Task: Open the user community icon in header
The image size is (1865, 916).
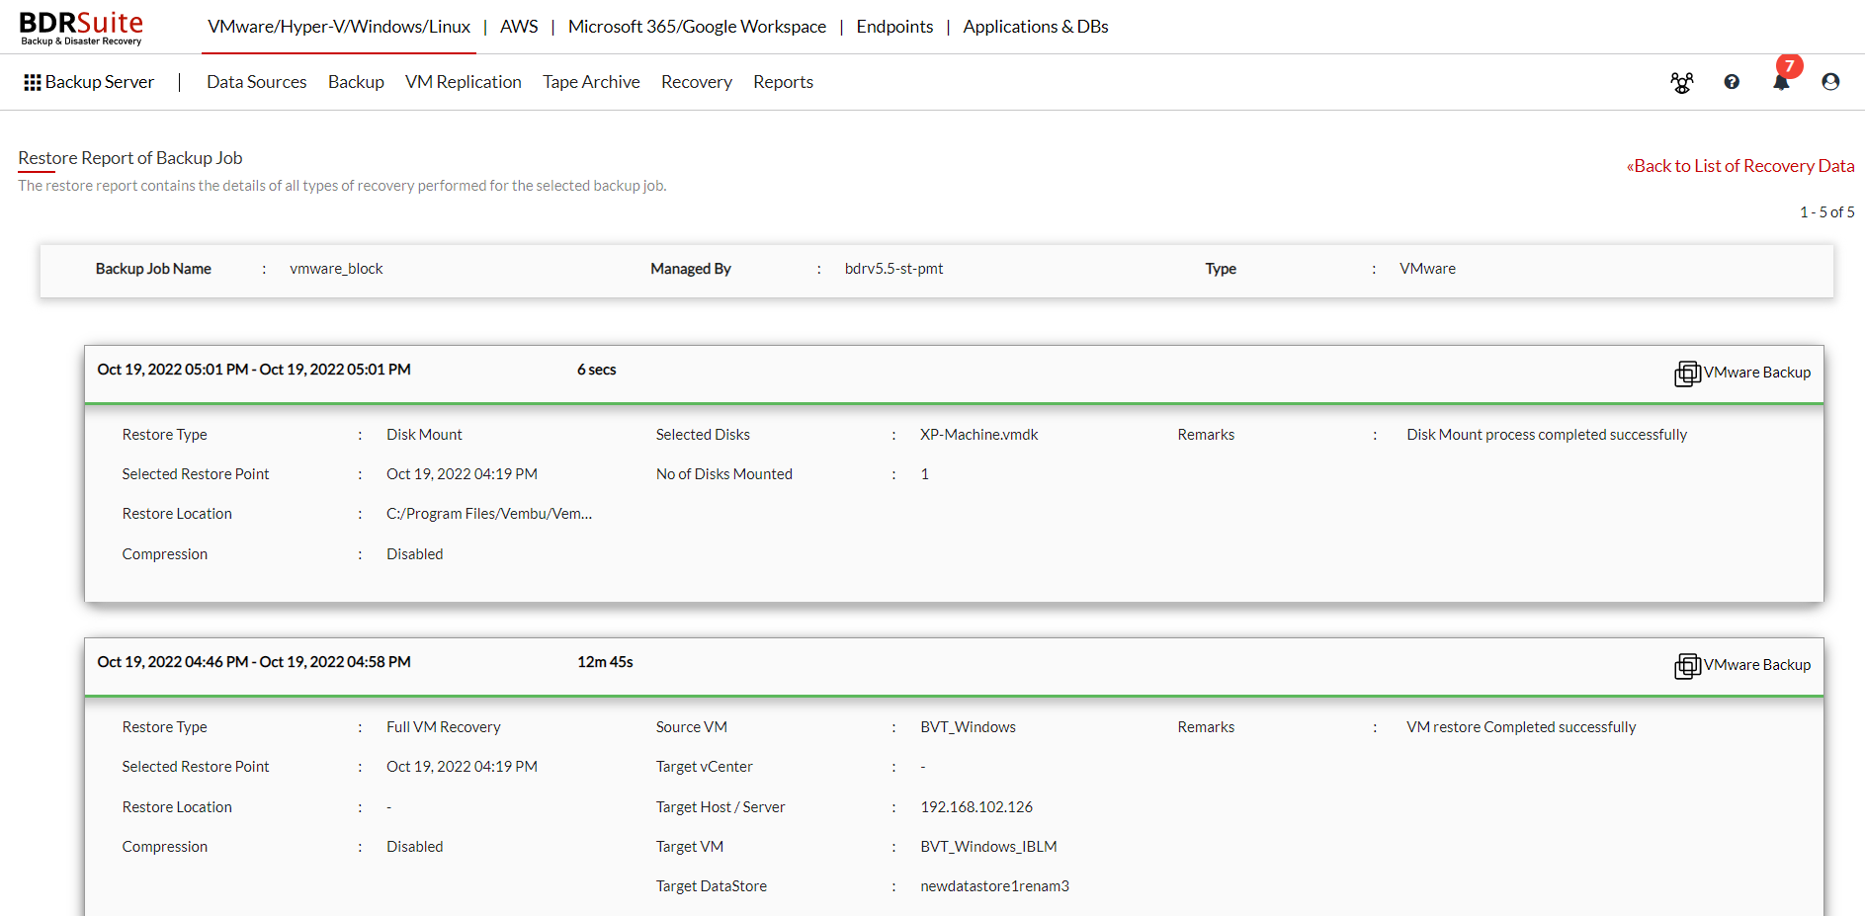Action: pos(1681,82)
